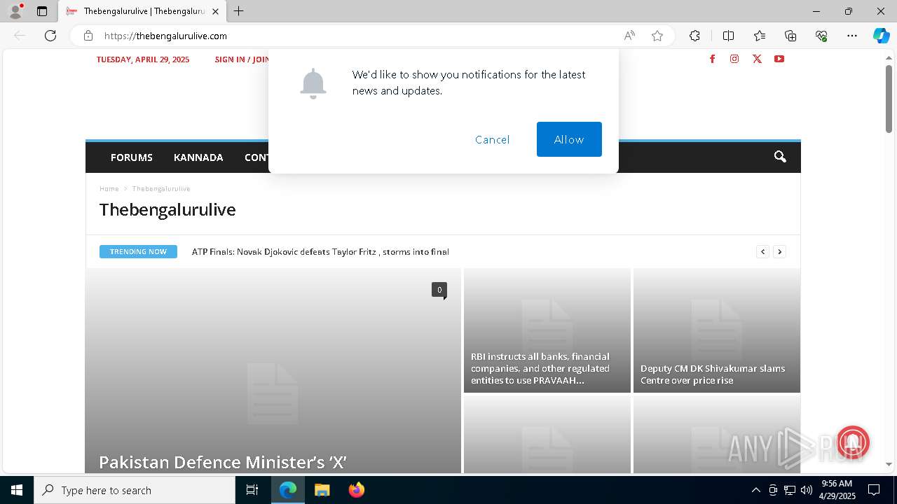Activate Read aloud icon
This screenshot has width=897, height=504.
coord(629,36)
